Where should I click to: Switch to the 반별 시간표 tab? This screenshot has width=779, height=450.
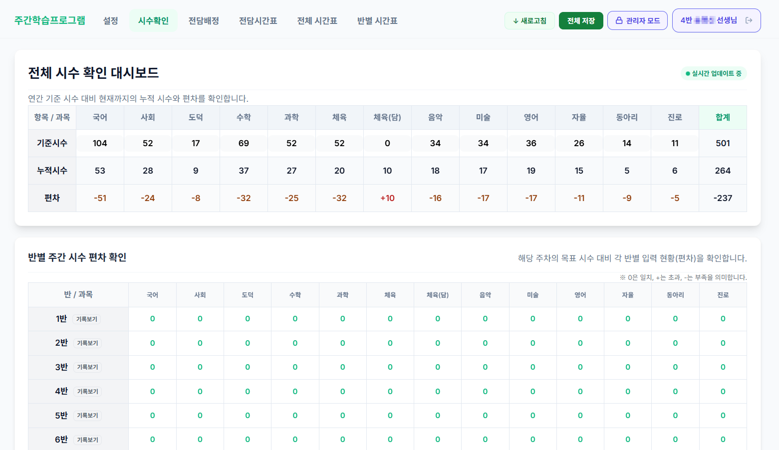(377, 20)
